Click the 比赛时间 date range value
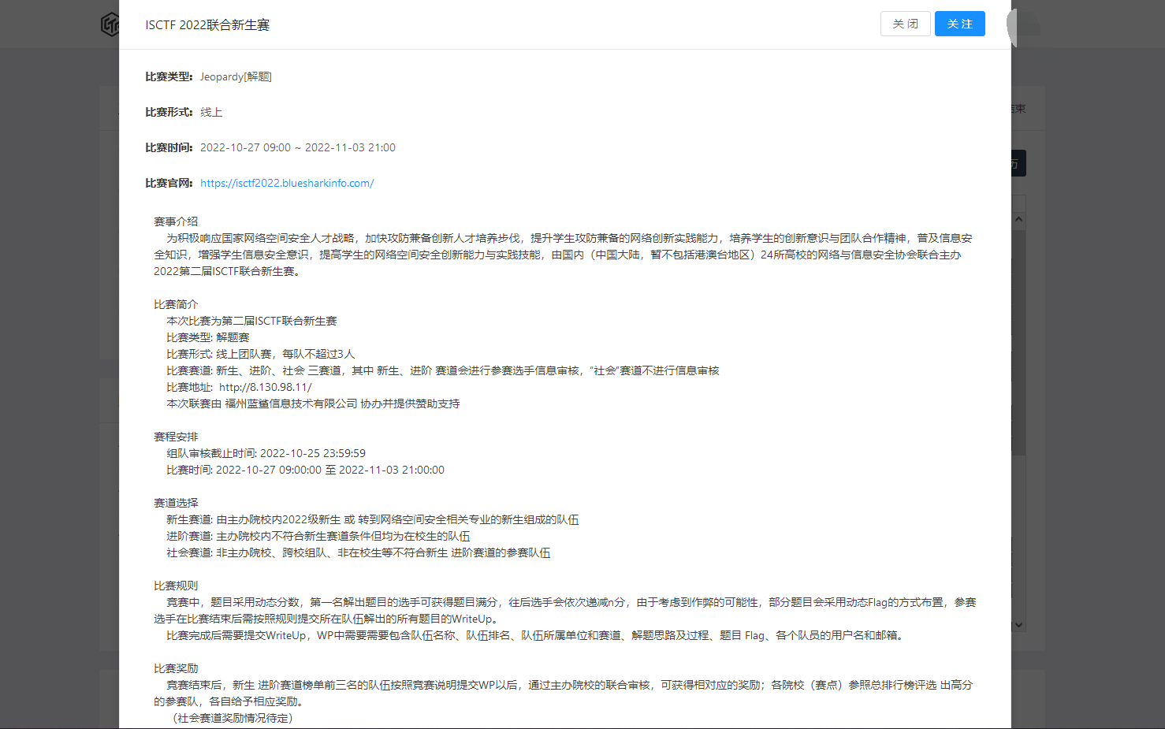The height and width of the screenshot is (729, 1165). (298, 147)
